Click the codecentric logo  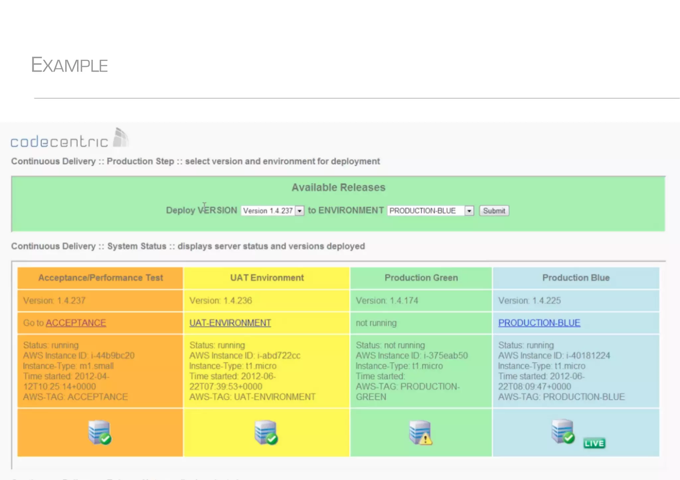pos(70,138)
